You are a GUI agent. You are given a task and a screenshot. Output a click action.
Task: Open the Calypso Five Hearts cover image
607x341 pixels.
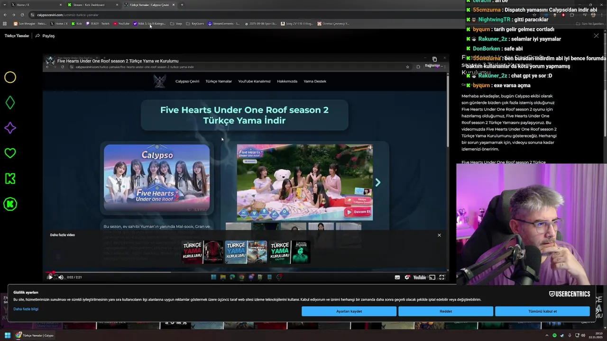[156, 178]
